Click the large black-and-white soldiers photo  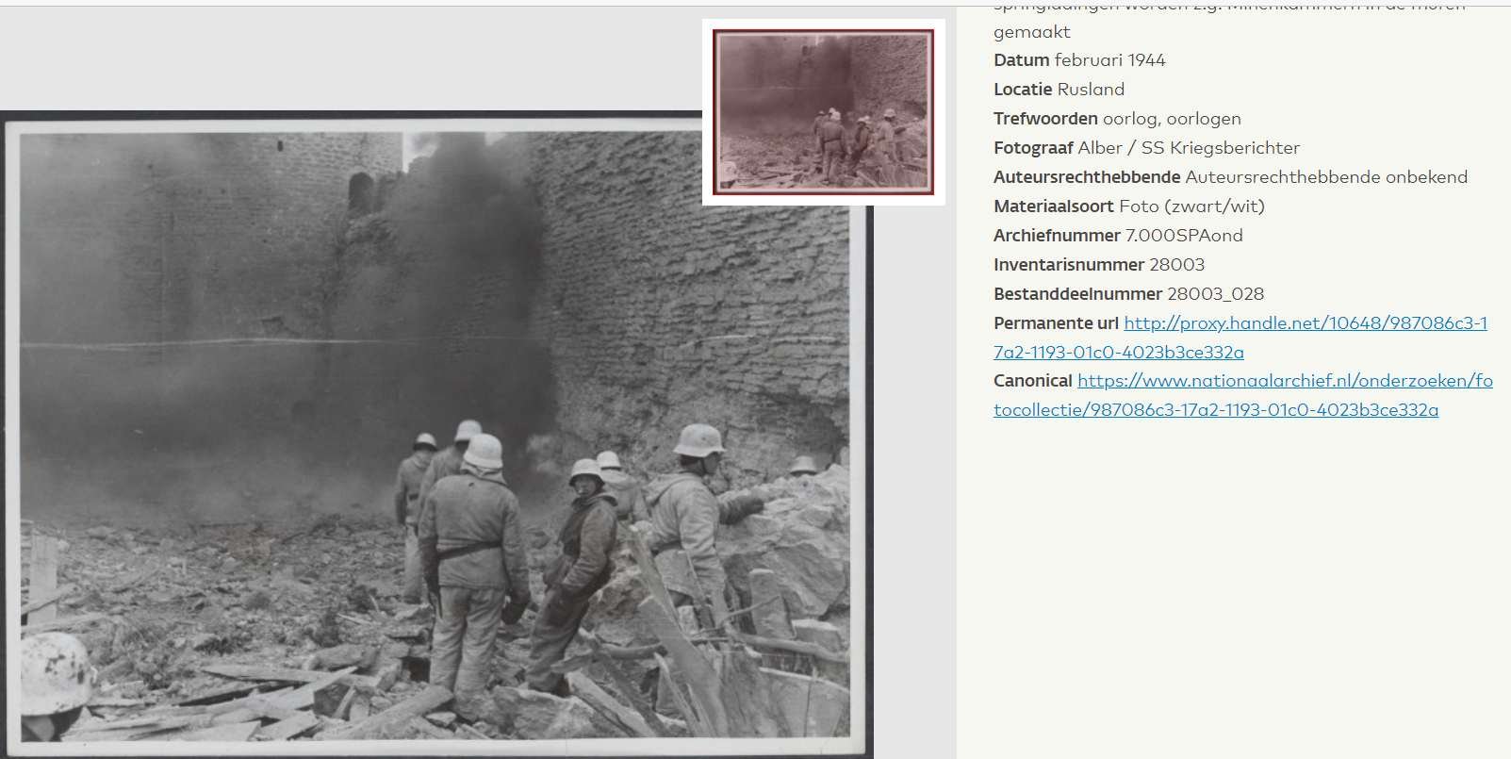pos(435,434)
